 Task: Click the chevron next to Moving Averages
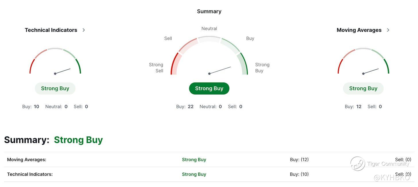point(388,30)
